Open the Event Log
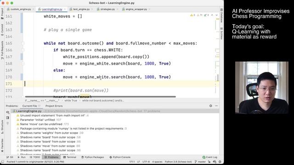 [210, 157]
